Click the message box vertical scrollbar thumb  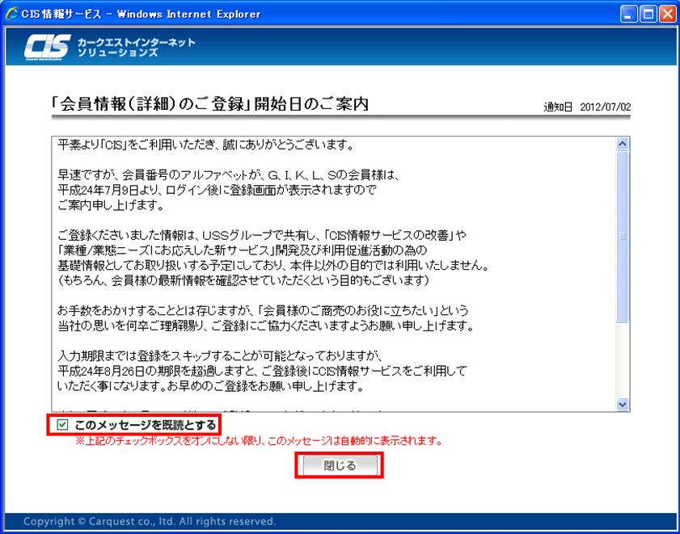pyautogui.click(x=623, y=237)
